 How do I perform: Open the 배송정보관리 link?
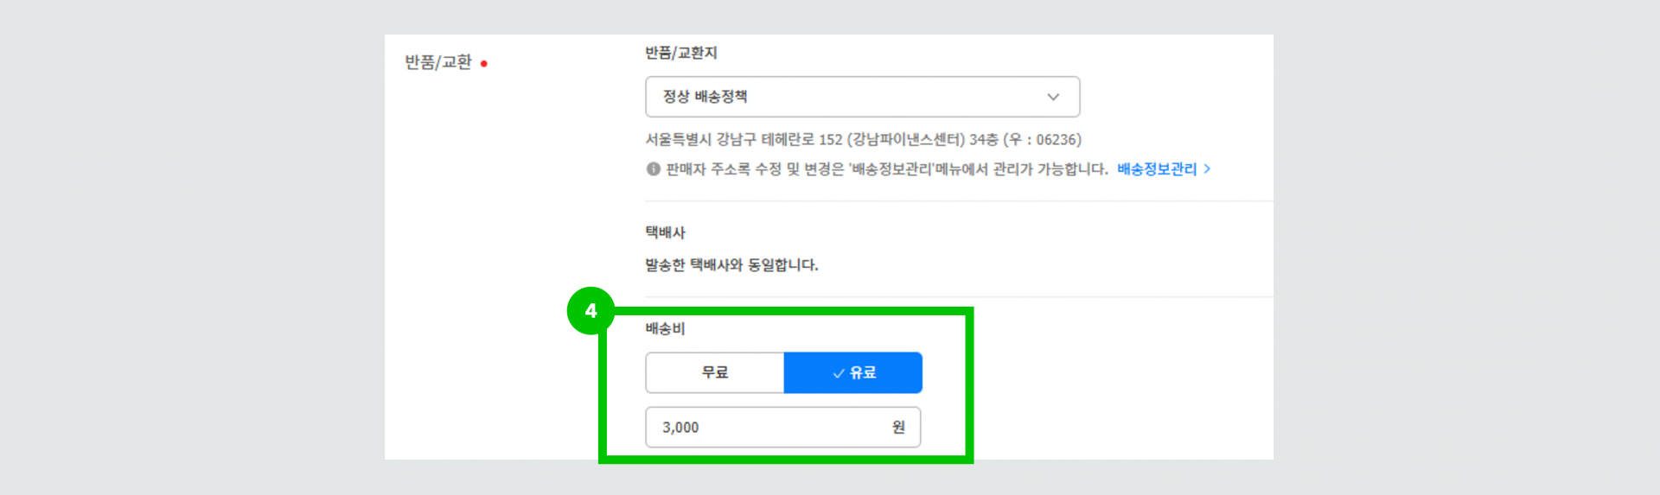(1157, 169)
